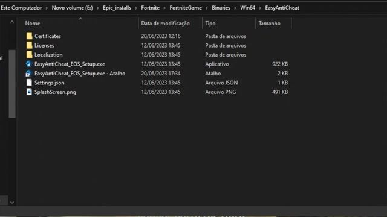Click the 1 KB size value

pos(282,83)
